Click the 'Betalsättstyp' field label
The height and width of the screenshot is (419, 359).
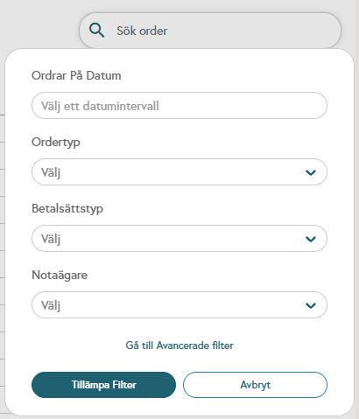coord(67,209)
